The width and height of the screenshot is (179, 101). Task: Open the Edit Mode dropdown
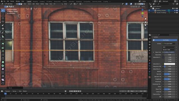click(10, 4)
